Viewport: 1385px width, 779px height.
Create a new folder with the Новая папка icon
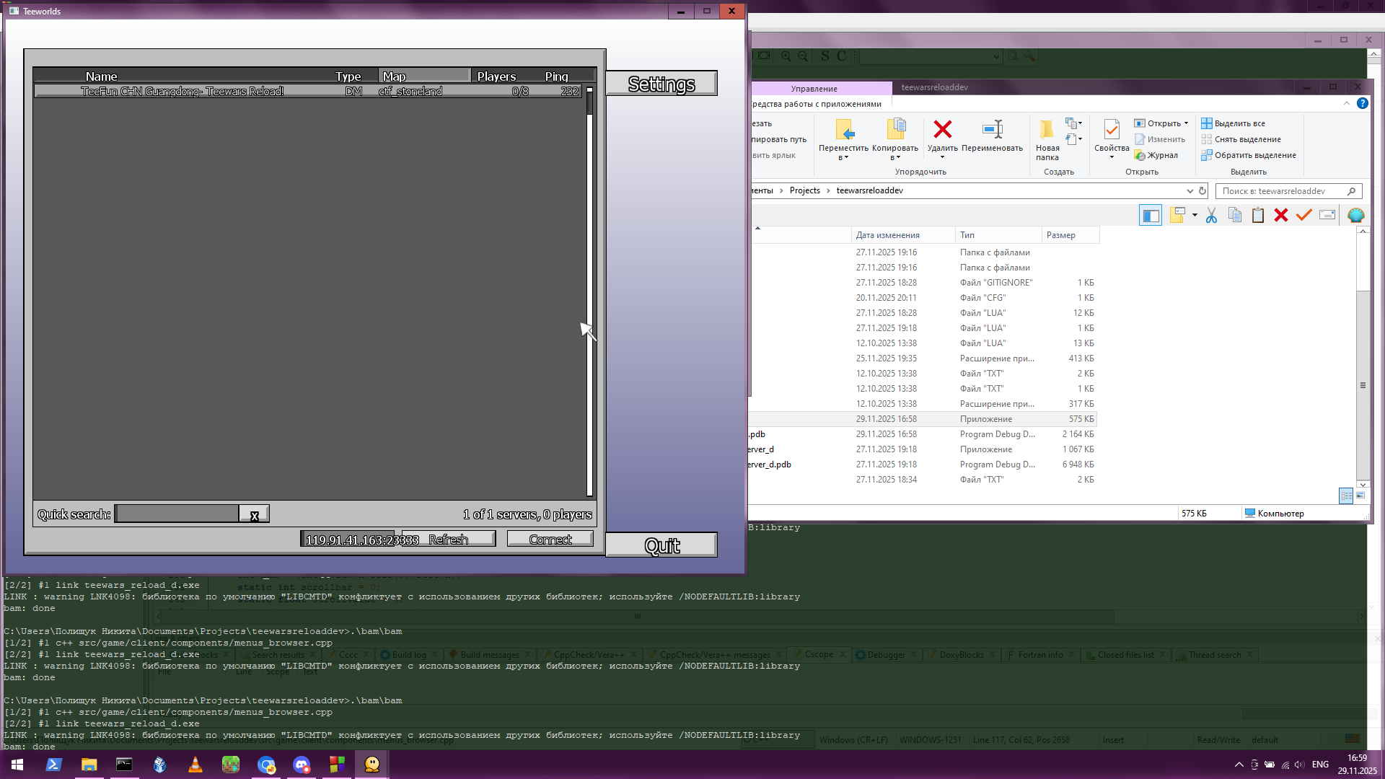(x=1047, y=131)
